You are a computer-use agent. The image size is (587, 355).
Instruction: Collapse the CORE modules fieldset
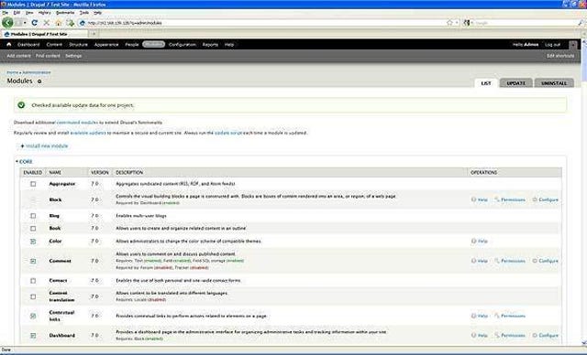click(x=25, y=162)
